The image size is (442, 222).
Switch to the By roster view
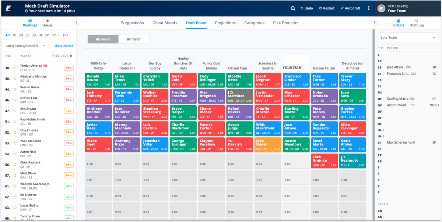coord(133,39)
